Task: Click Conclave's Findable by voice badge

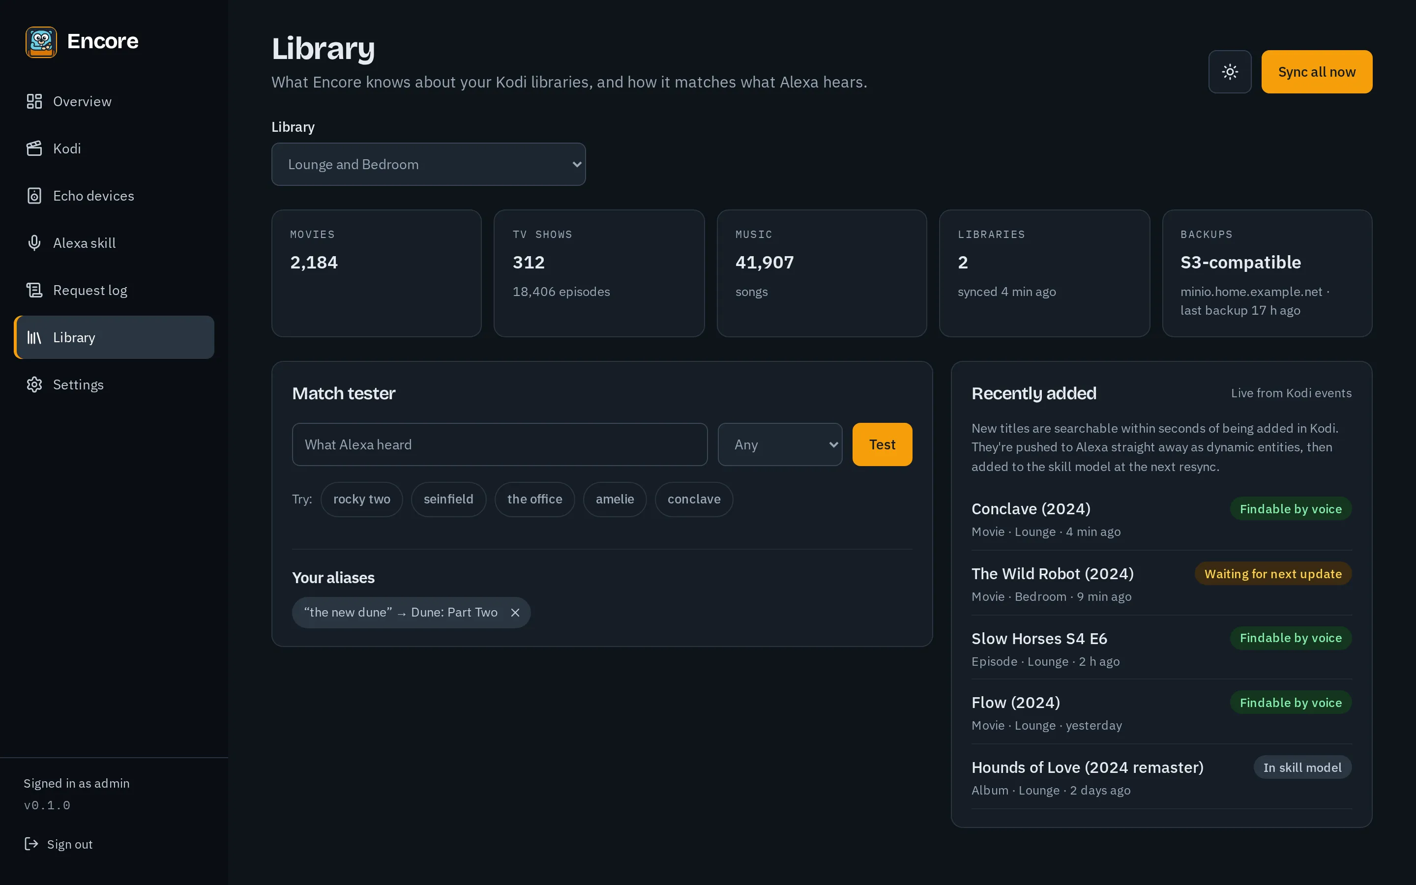Action: [1290, 509]
